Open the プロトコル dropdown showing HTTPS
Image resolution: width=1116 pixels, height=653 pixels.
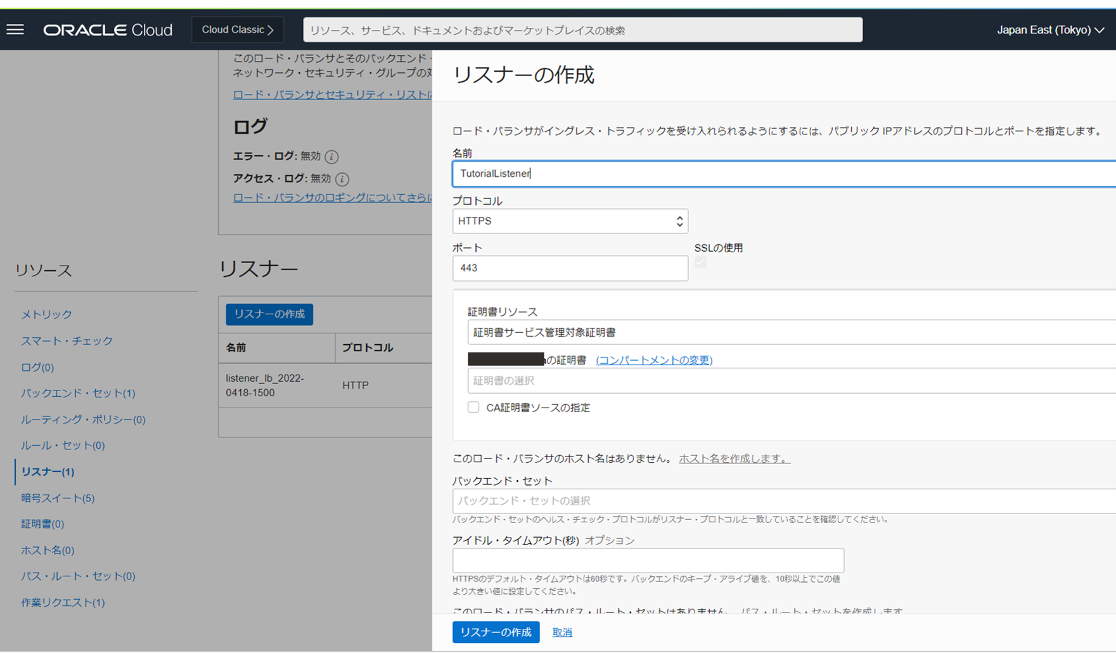tap(570, 221)
